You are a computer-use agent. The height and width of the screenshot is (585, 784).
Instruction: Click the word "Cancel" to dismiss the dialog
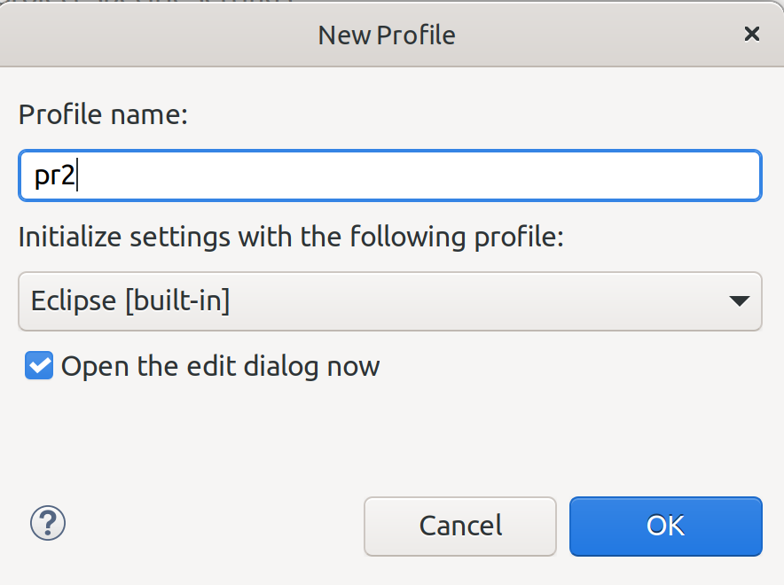click(x=460, y=526)
